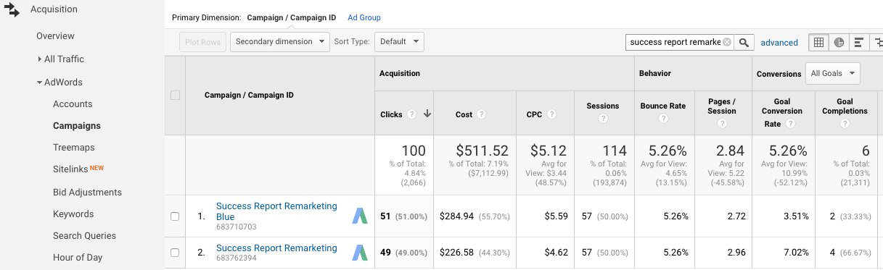Open the Secondary dimension dropdown
Screen dimensions: 883x270
[279, 42]
